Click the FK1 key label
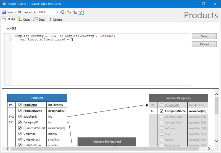 pyautogui.click(x=11, y=122)
